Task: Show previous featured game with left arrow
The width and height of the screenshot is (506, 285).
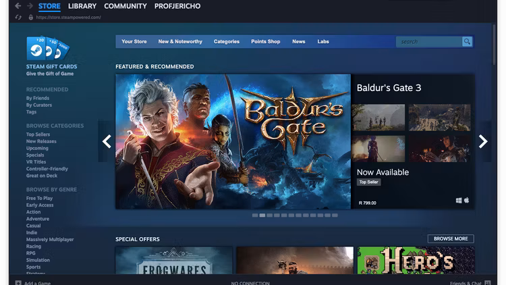Action: [107, 141]
